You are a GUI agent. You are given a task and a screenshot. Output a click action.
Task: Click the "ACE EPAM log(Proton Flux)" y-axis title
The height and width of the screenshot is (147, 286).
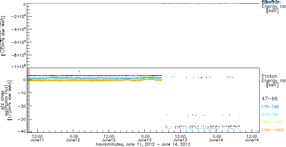(5, 100)
